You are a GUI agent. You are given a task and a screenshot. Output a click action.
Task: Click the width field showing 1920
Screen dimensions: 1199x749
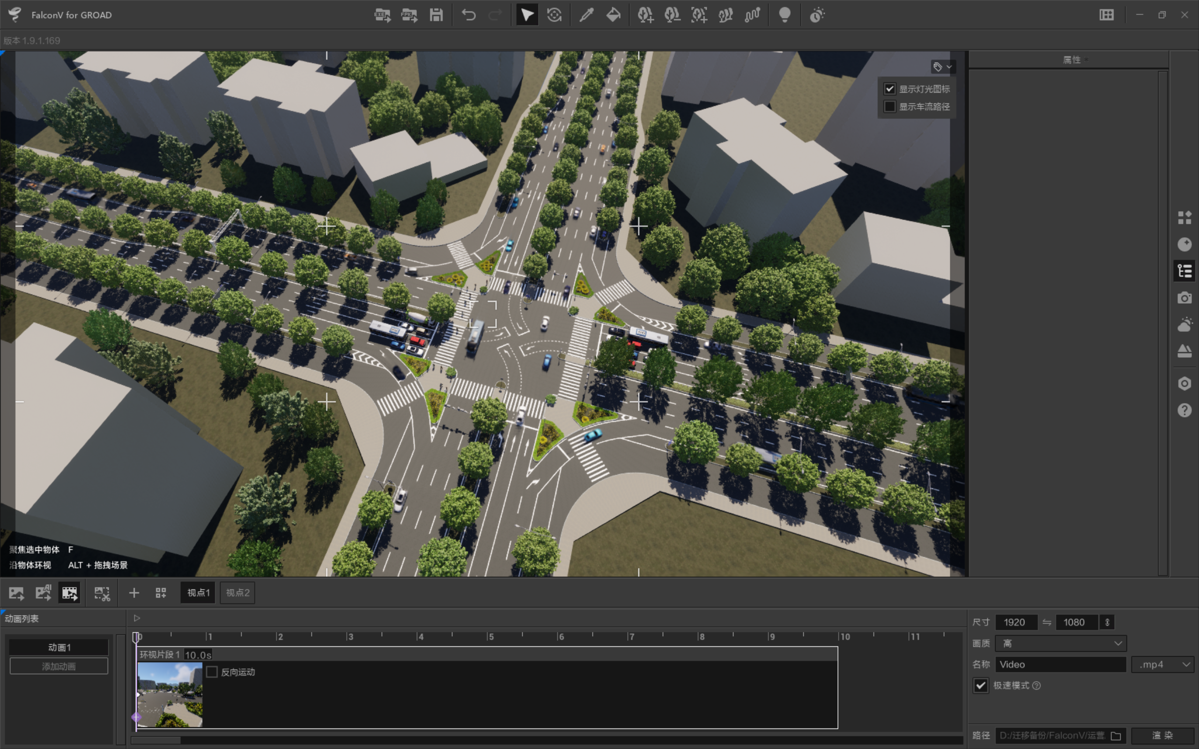pyautogui.click(x=1016, y=623)
